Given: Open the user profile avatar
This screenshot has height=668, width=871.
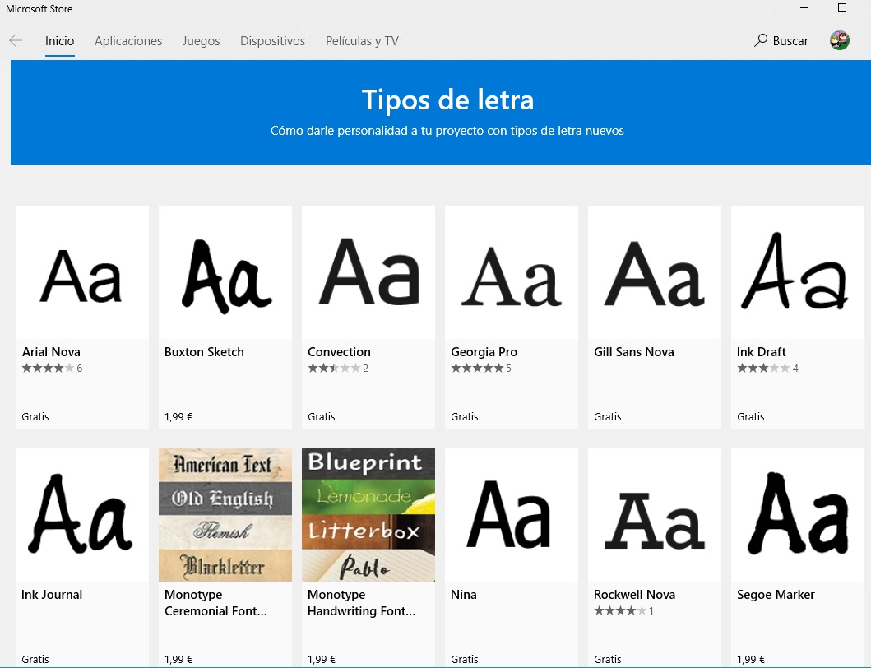Looking at the screenshot, I should 839,40.
